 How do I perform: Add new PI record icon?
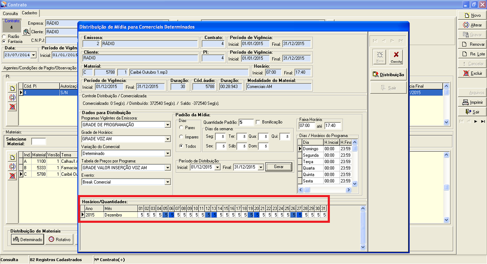[x=13, y=89]
